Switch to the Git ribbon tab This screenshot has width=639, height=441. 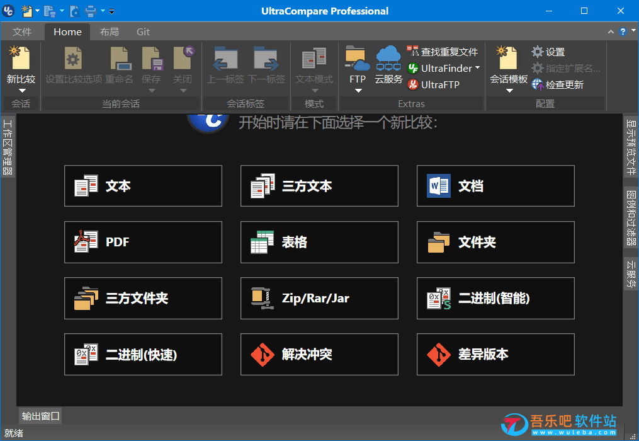click(143, 32)
